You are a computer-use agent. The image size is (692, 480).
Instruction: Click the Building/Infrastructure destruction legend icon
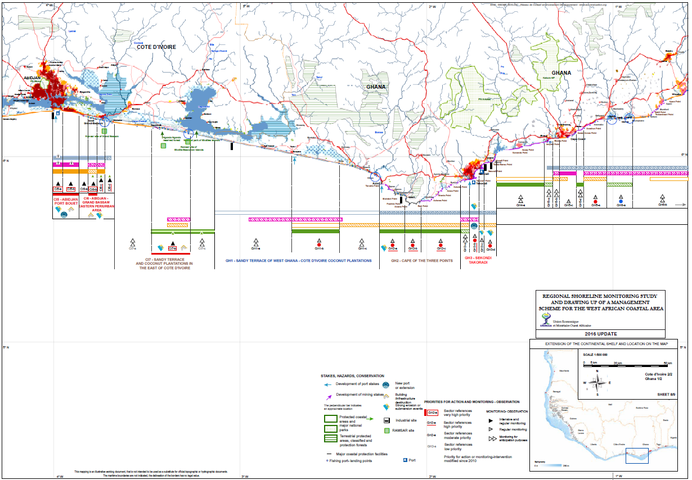coord(387,396)
